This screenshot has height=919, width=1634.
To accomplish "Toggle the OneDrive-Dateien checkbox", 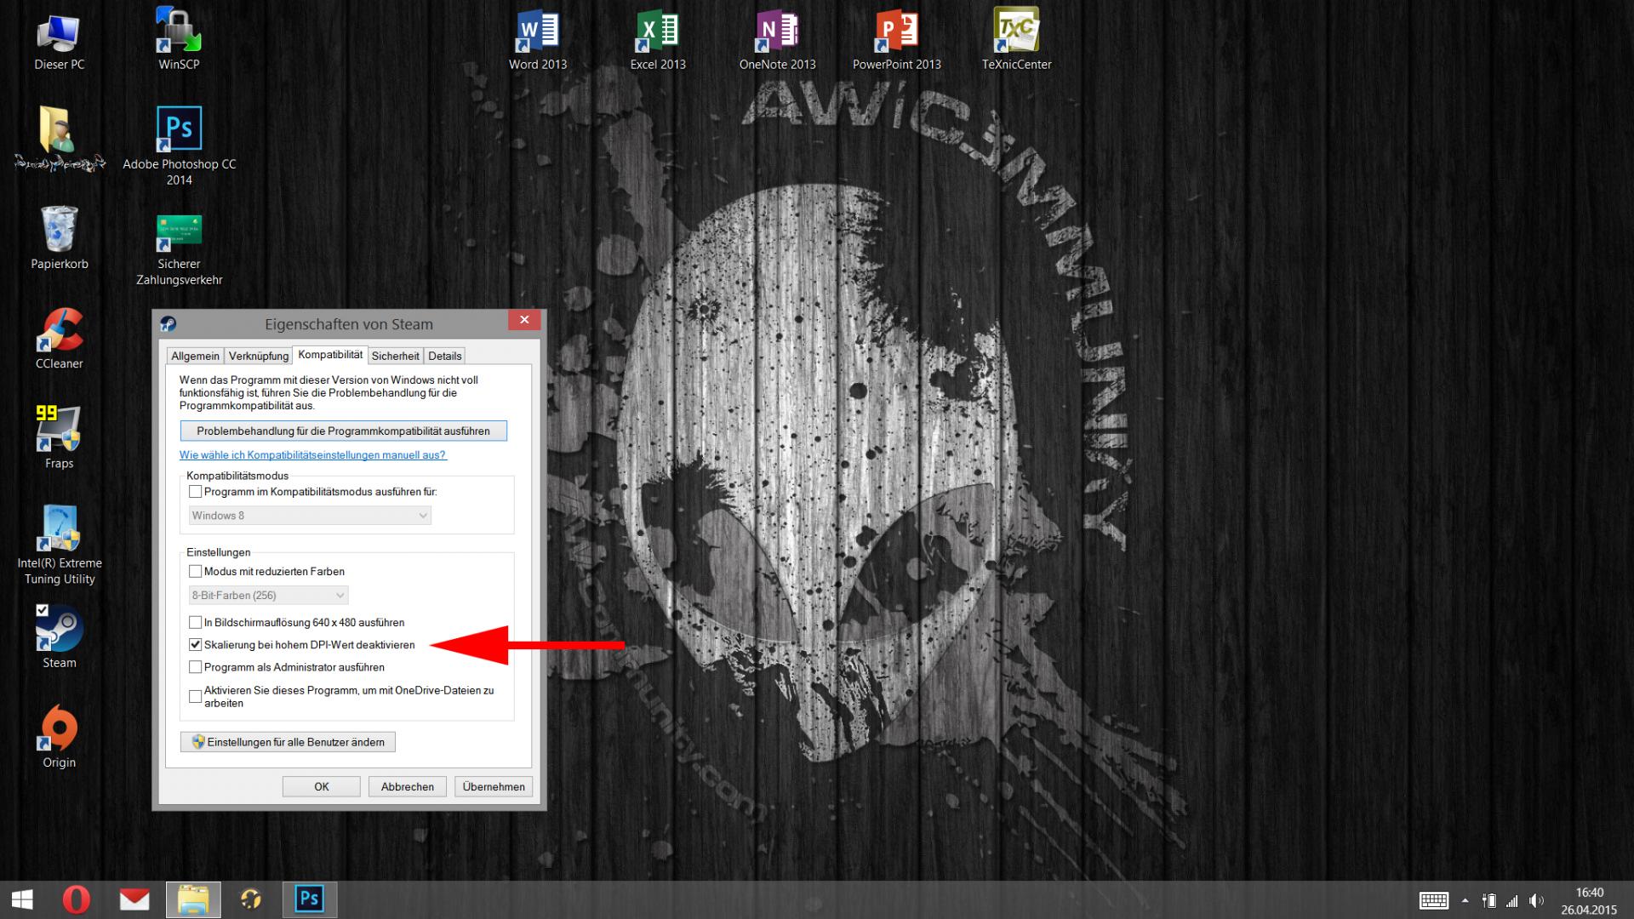I will [x=195, y=696].
